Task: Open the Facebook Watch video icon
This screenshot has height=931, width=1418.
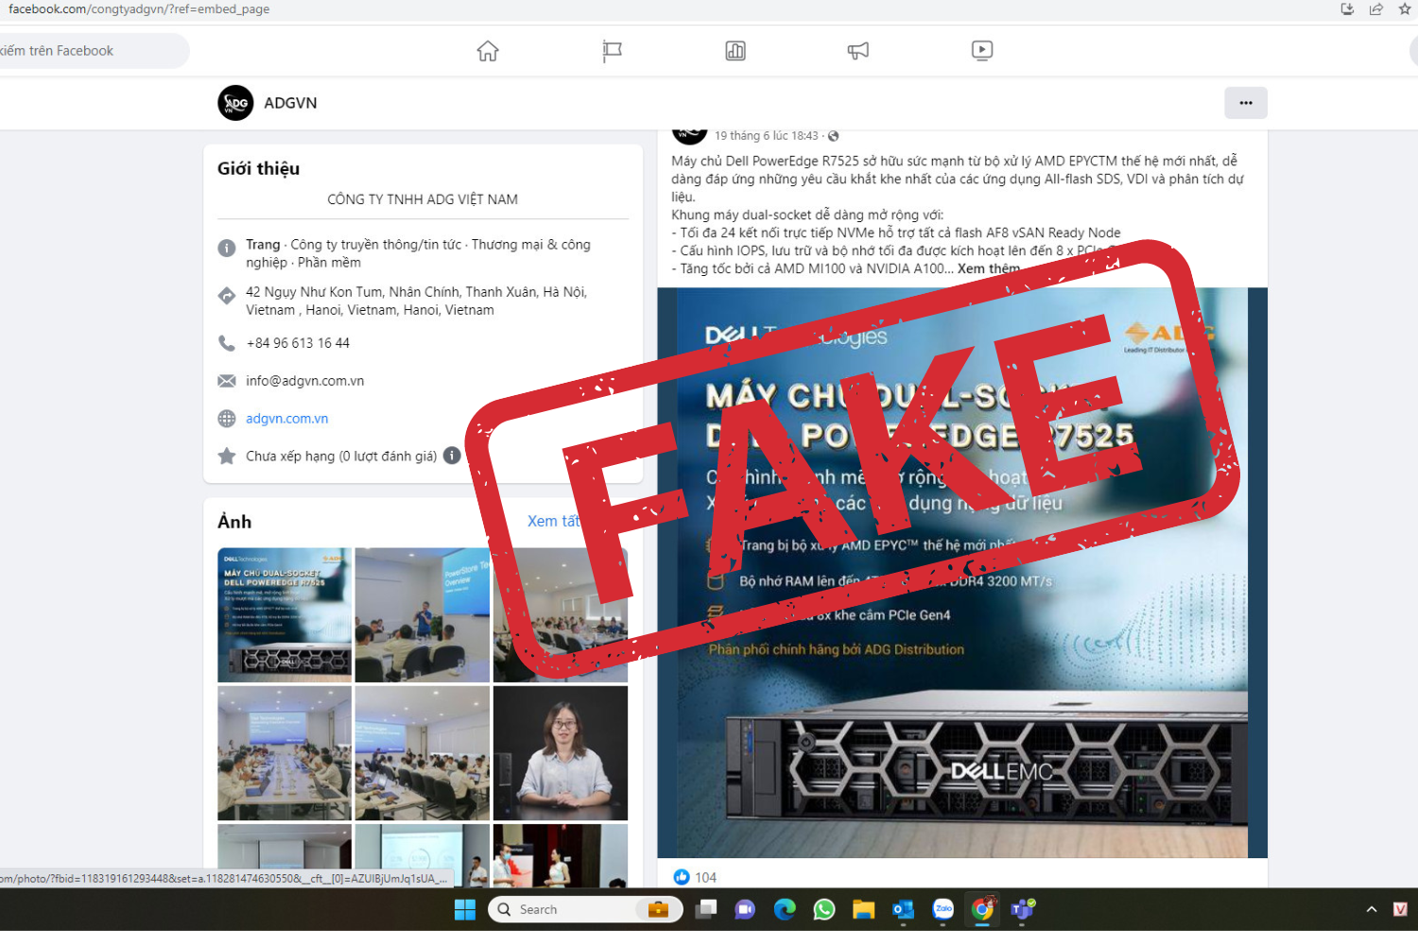Action: click(982, 51)
